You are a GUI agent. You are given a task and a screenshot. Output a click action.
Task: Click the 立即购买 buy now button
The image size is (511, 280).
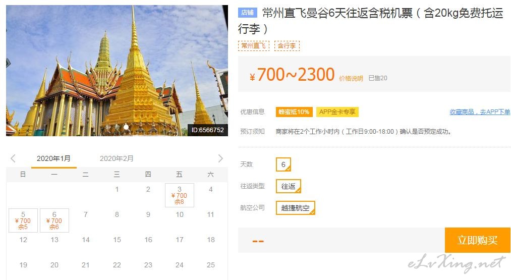[x=477, y=240]
